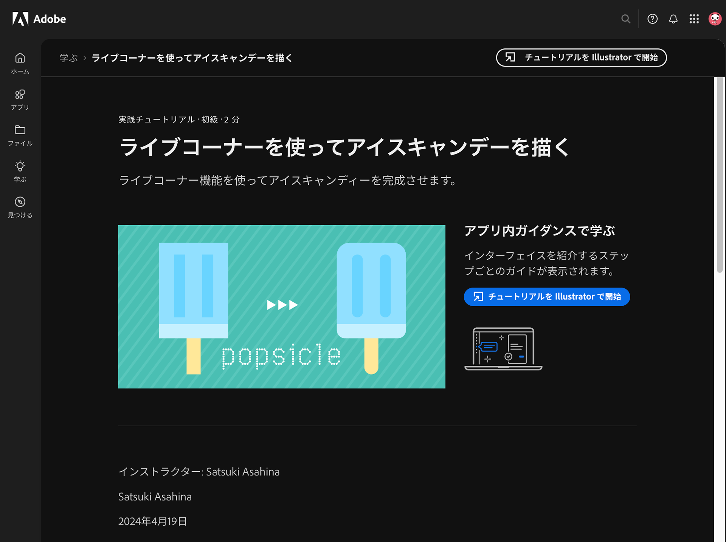Click the laptop guidance illustration
This screenshot has height=542, width=726.
(503, 348)
